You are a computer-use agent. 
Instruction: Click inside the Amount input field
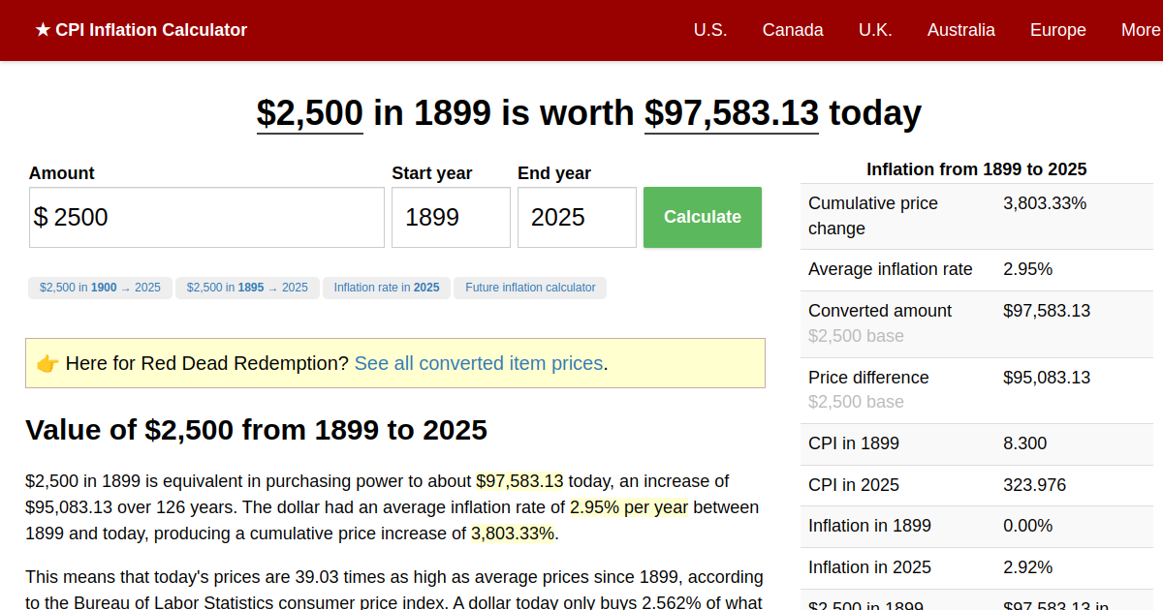pyautogui.click(x=205, y=217)
